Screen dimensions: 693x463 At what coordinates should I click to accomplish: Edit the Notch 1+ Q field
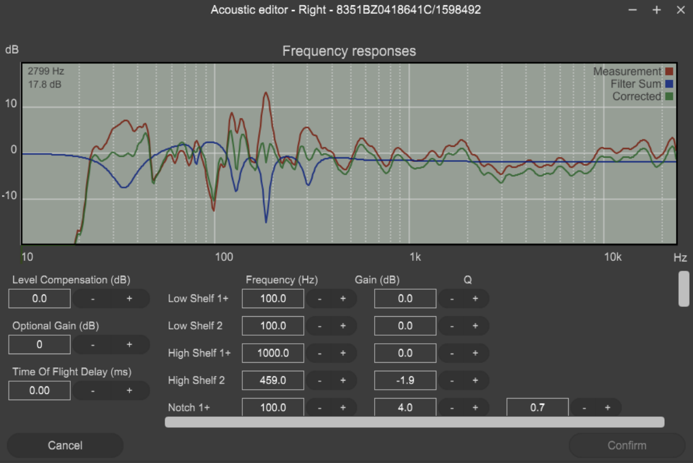click(x=537, y=407)
